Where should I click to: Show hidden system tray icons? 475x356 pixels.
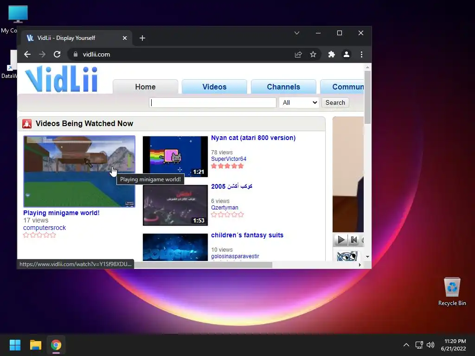click(406, 345)
